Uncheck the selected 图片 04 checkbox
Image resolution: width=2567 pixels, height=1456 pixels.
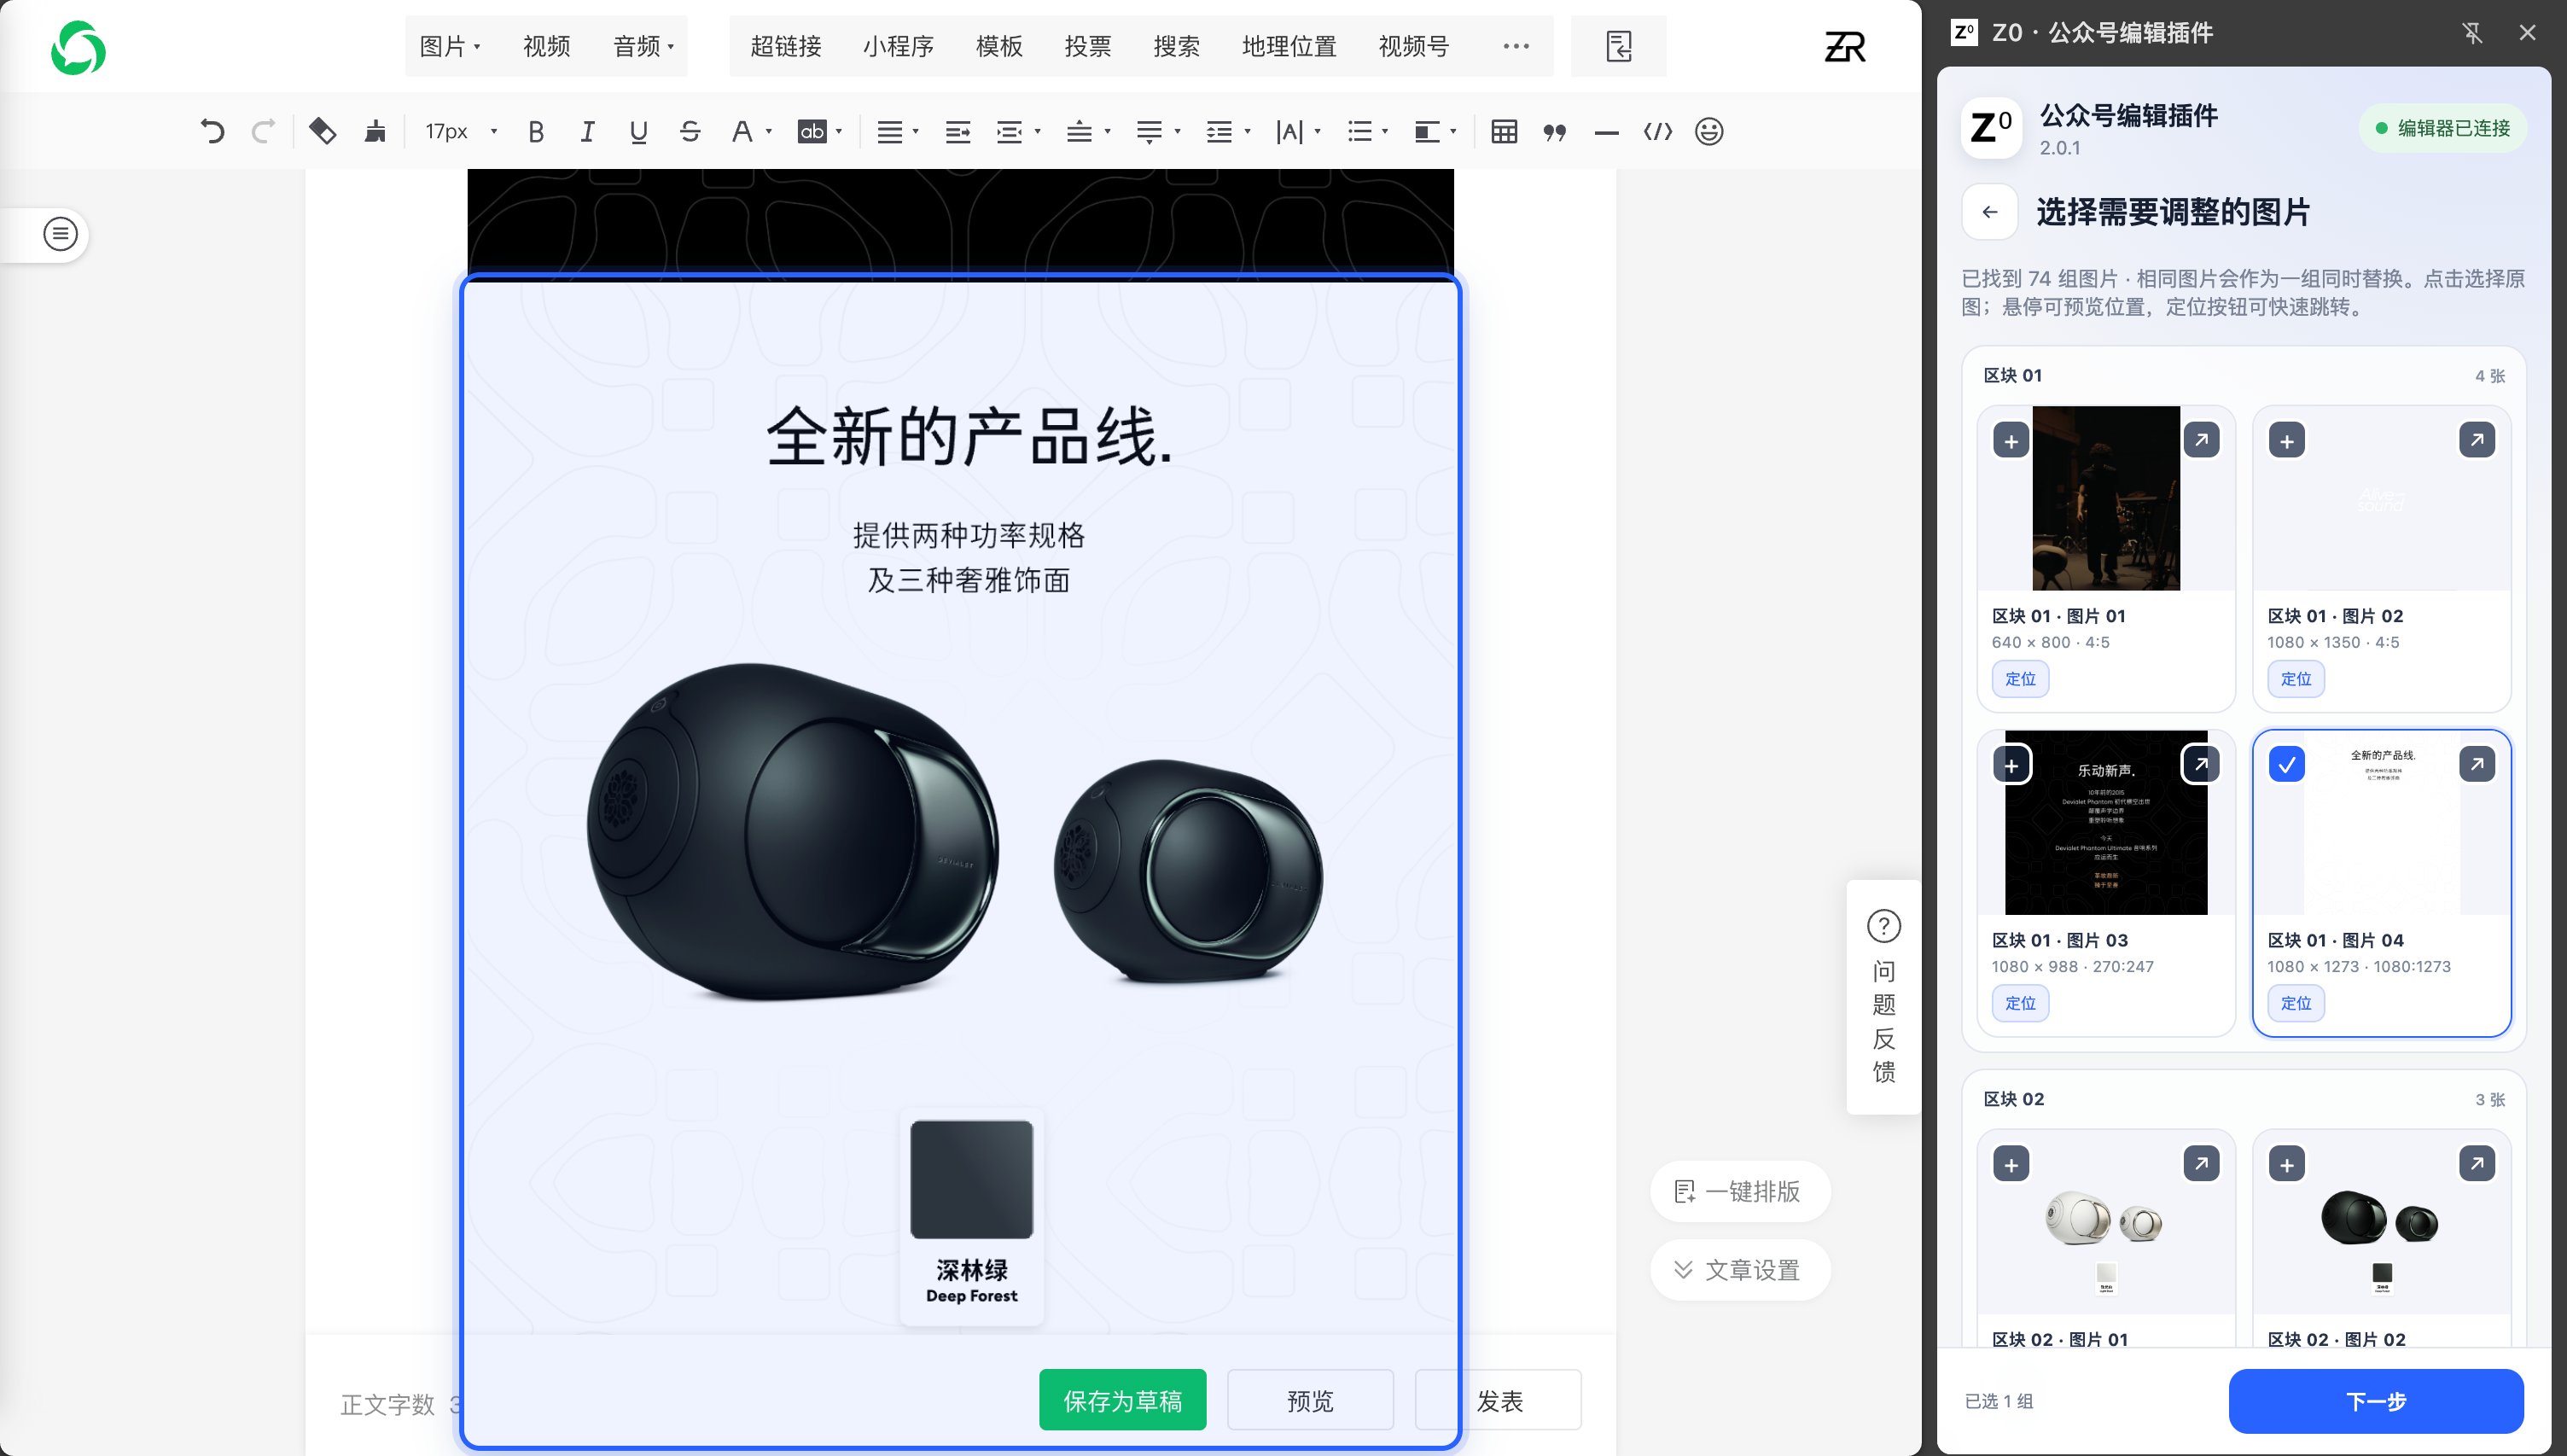click(x=2286, y=765)
